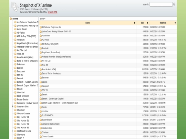Select Chrono Crusade in tree sidebar
186x139 pixels.
[24, 114]
